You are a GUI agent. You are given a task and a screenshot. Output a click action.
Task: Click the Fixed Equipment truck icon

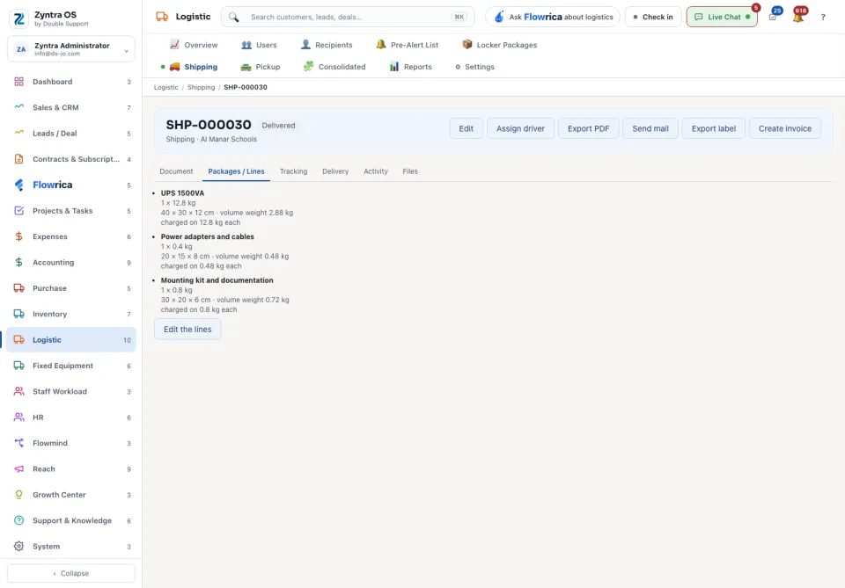(x=18, y=366)
